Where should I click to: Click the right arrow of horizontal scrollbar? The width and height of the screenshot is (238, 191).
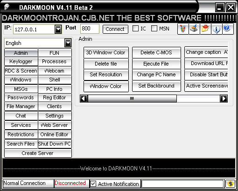224,99
